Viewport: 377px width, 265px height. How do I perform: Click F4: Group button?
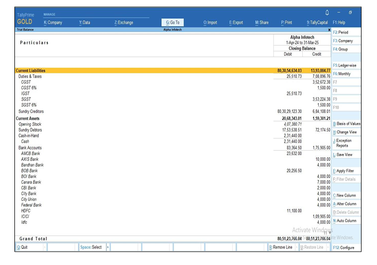coord(346,49)
